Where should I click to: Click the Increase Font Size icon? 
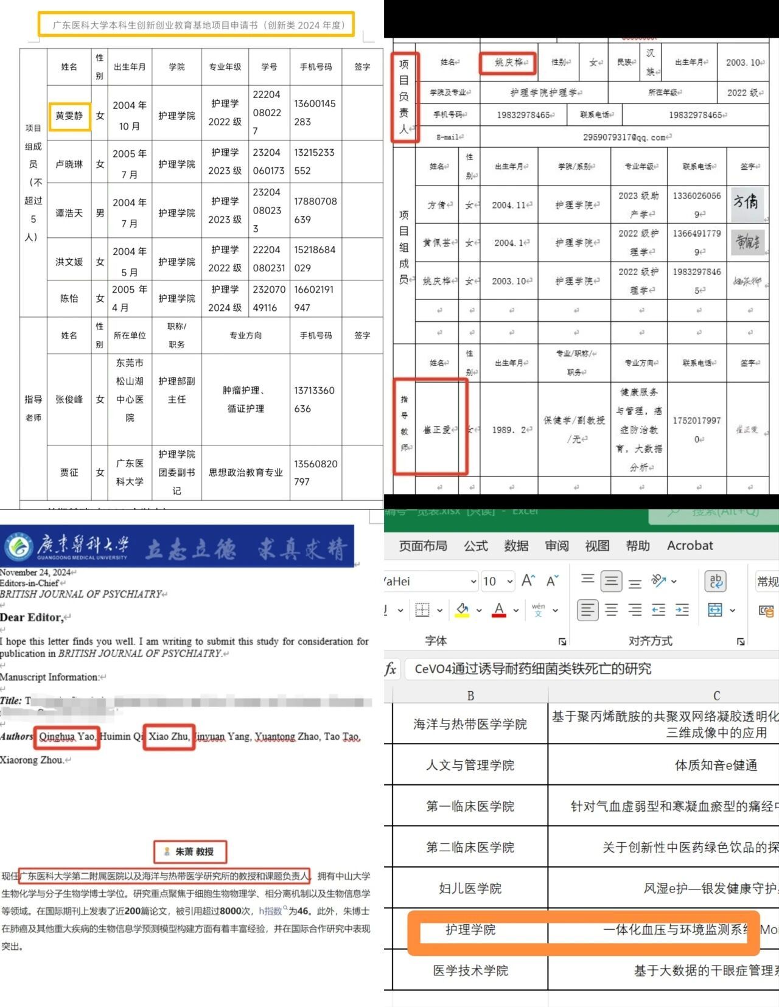528,581
